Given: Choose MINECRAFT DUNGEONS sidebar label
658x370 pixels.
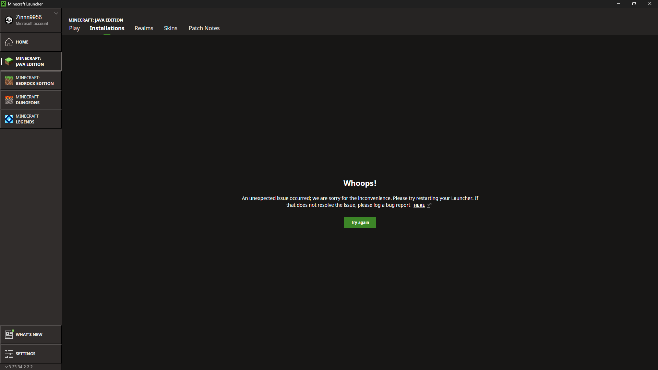Looking at the screenshot, I should click(28, 100).
